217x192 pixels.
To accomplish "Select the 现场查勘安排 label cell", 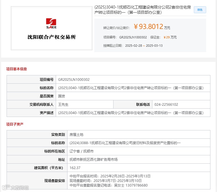I will coord(37,181).
